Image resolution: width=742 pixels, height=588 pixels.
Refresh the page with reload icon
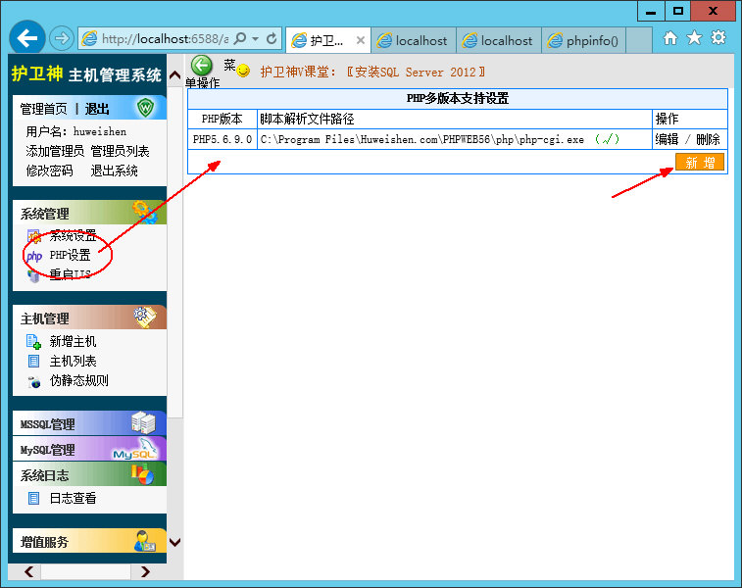click(x=272, y=38)
